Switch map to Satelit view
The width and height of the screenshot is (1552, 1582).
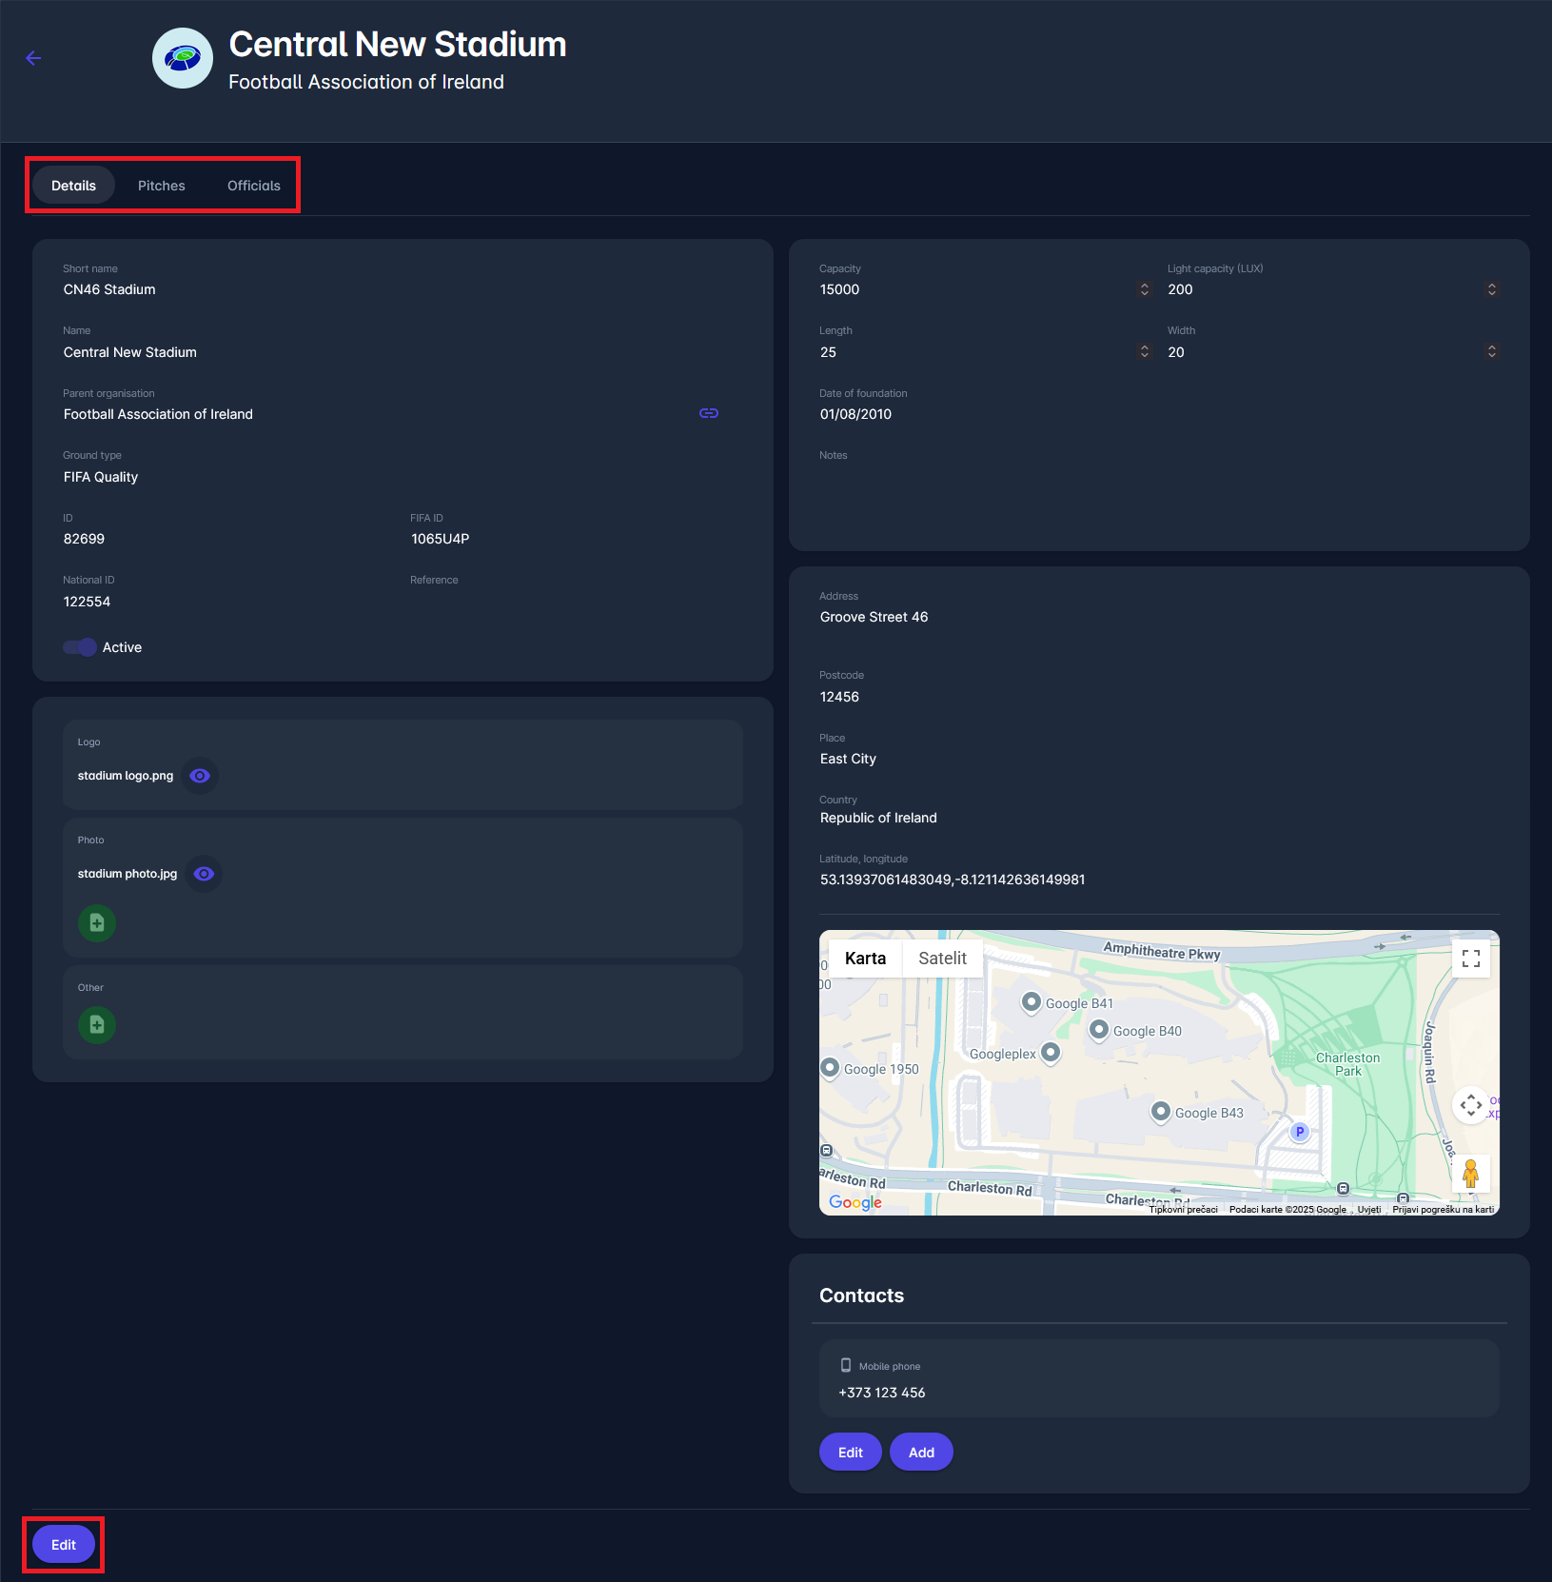tap(942, 959)
